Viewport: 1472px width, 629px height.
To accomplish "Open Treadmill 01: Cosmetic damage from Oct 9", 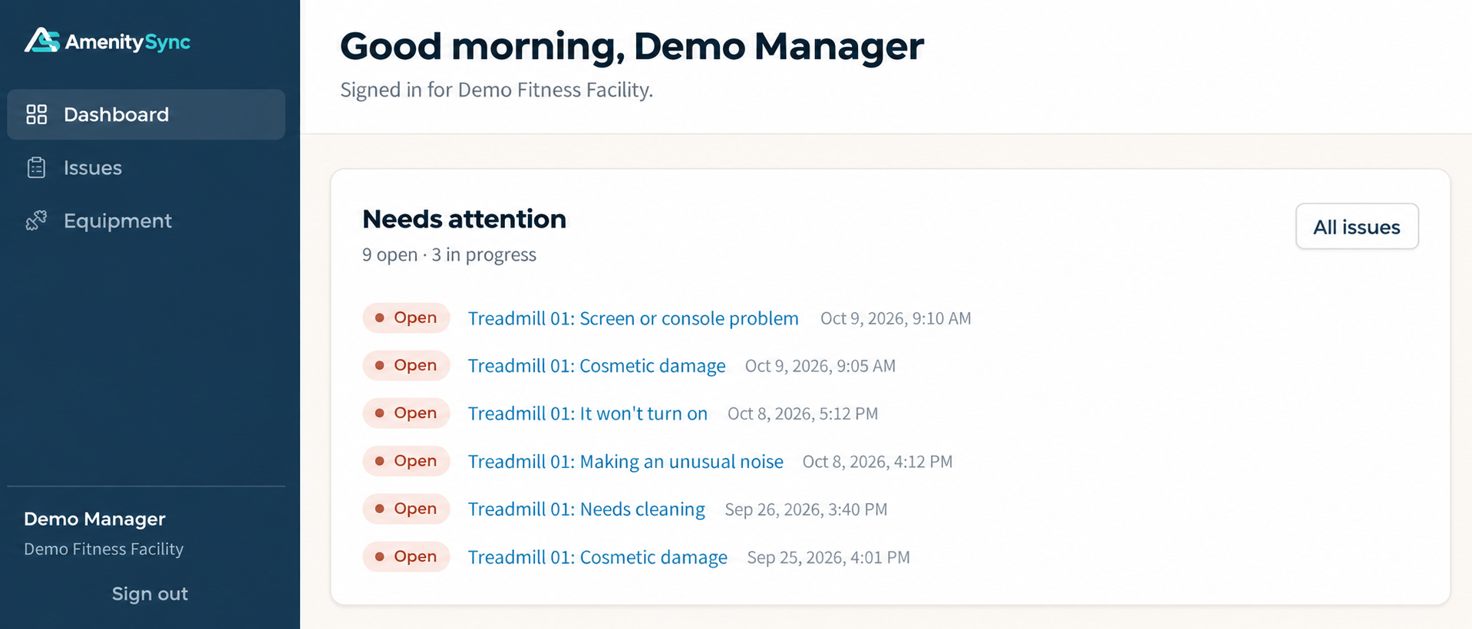I will click(x=596, y=366).
